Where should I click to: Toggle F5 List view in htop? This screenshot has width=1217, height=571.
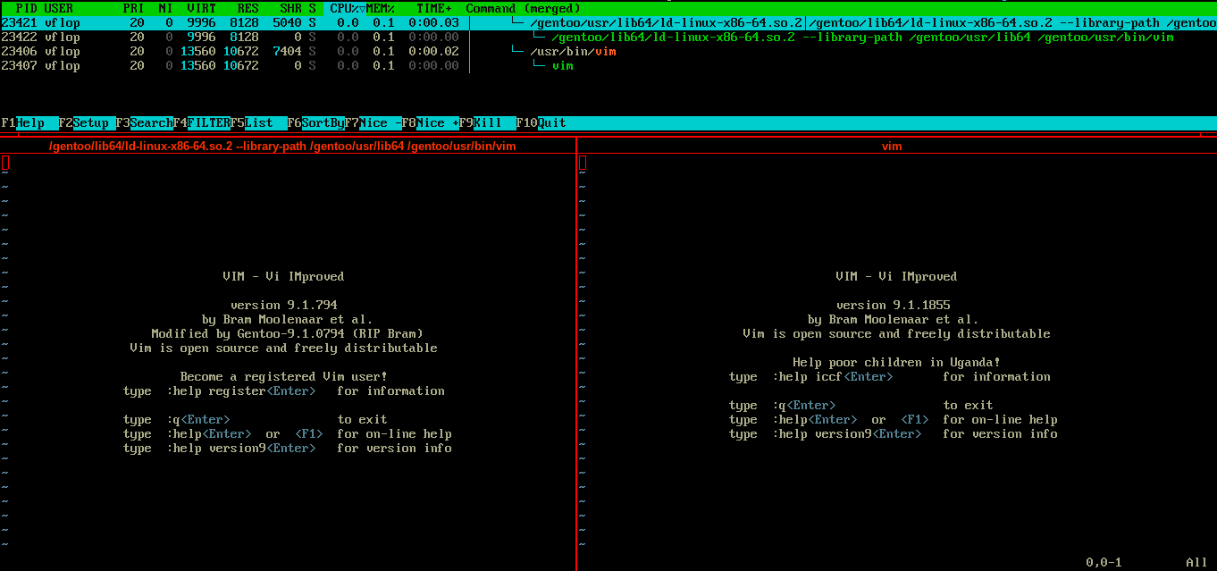258,123
